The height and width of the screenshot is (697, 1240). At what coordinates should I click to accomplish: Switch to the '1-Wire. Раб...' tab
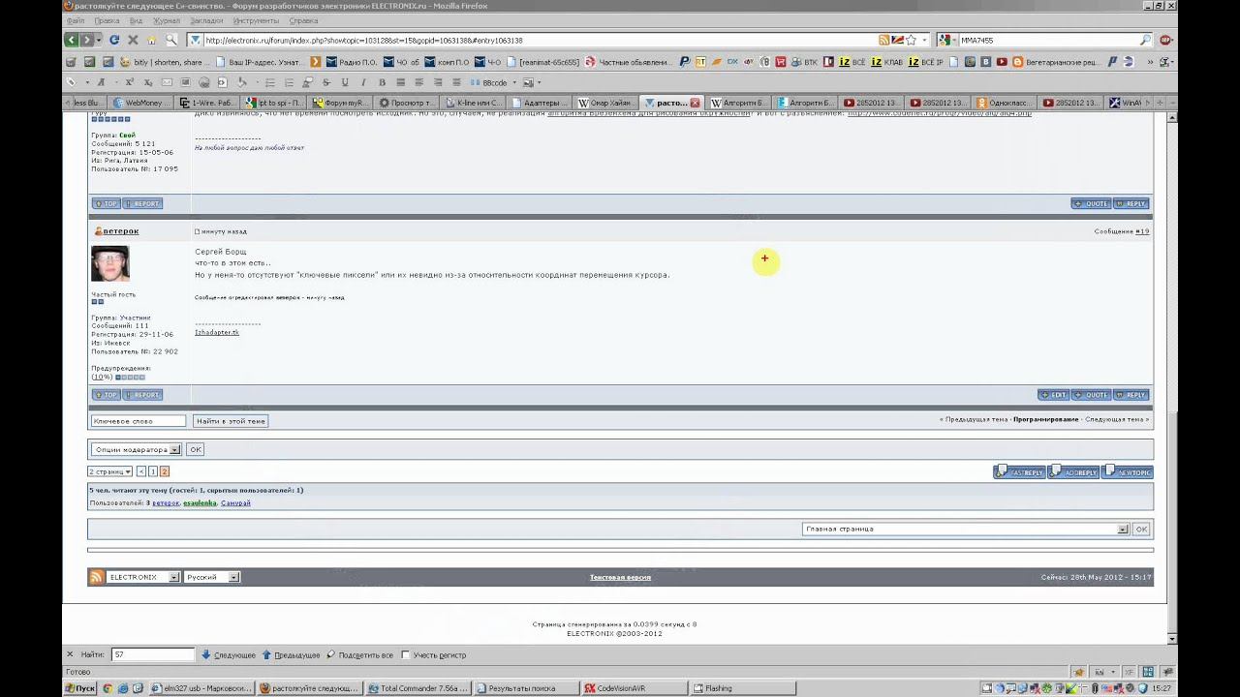point(208,102)
